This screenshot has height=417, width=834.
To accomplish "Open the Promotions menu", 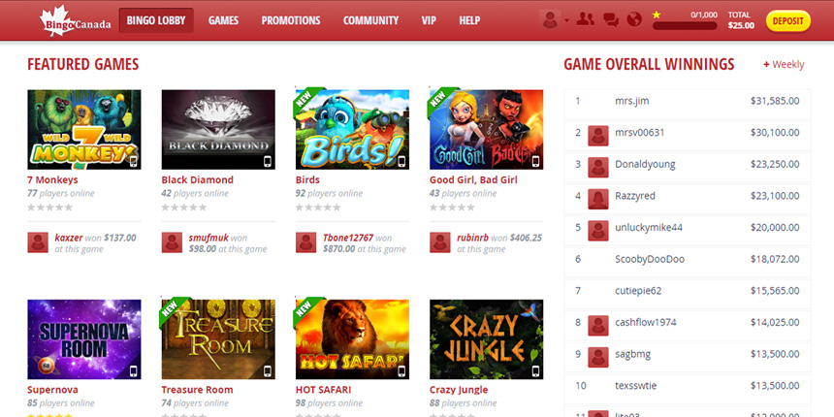I will click(290, 20).
